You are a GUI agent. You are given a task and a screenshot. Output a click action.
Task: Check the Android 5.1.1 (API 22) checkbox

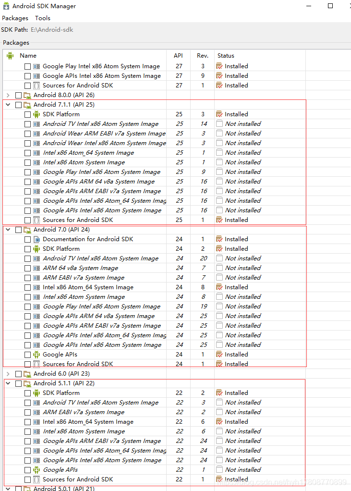point(18,383)
